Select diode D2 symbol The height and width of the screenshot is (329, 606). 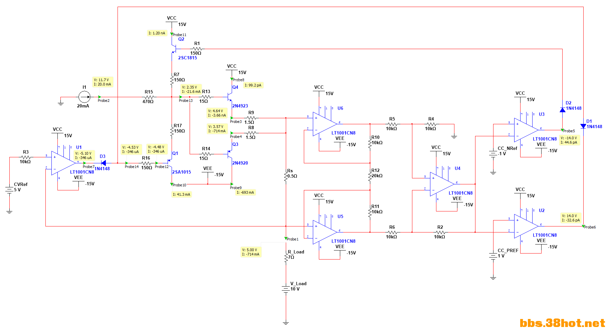click(x=562, y=110)
